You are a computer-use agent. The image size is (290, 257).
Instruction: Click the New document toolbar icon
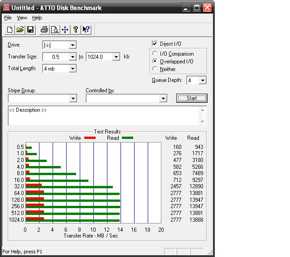point(10,29)
